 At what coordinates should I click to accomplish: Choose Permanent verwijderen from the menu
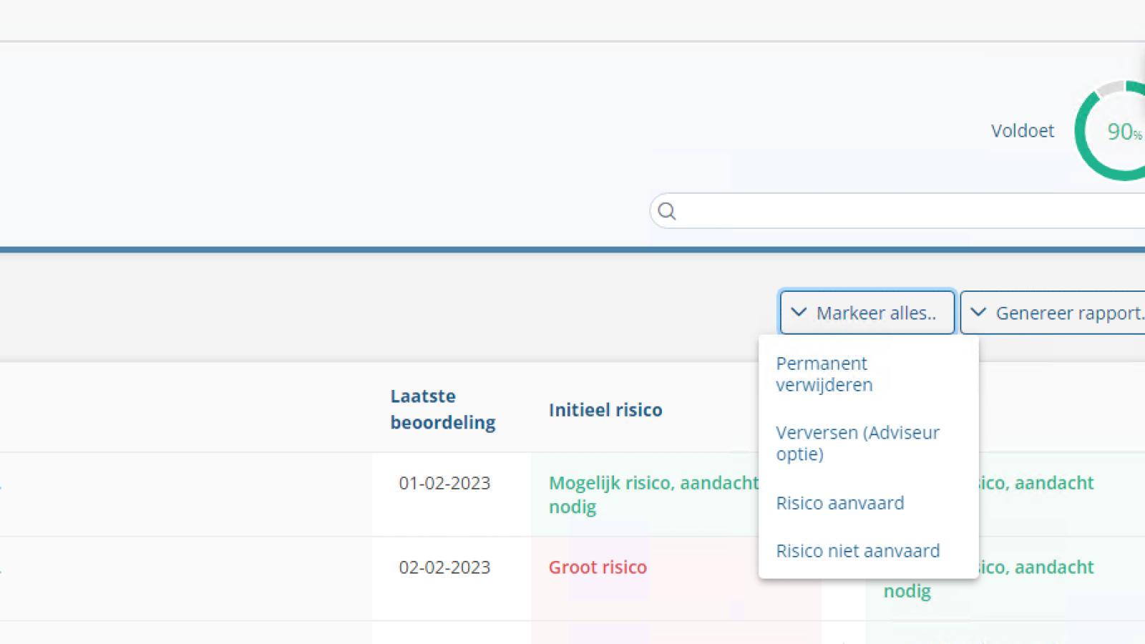(824, 374)
